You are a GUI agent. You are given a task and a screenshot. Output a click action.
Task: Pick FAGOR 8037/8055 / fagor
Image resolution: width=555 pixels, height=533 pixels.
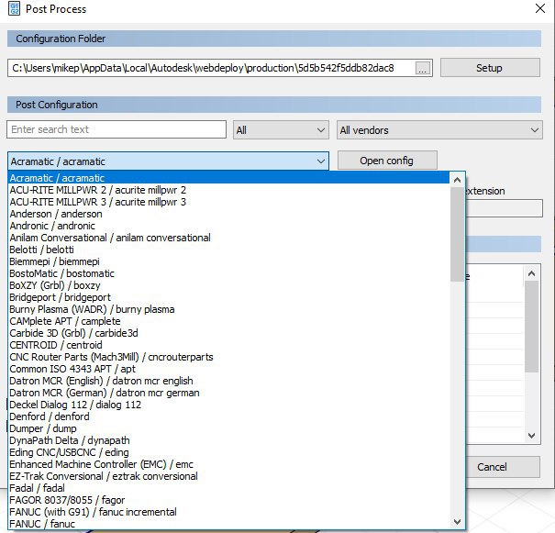[228, 500]
